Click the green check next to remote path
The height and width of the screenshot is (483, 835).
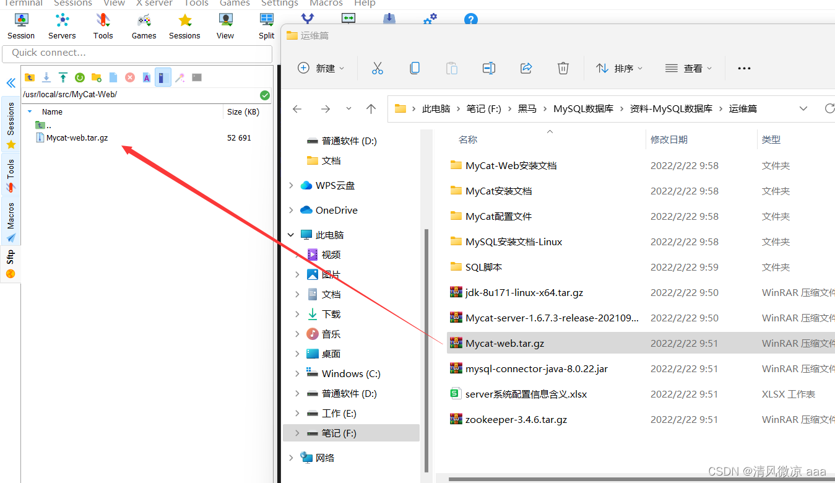point(265,95)
